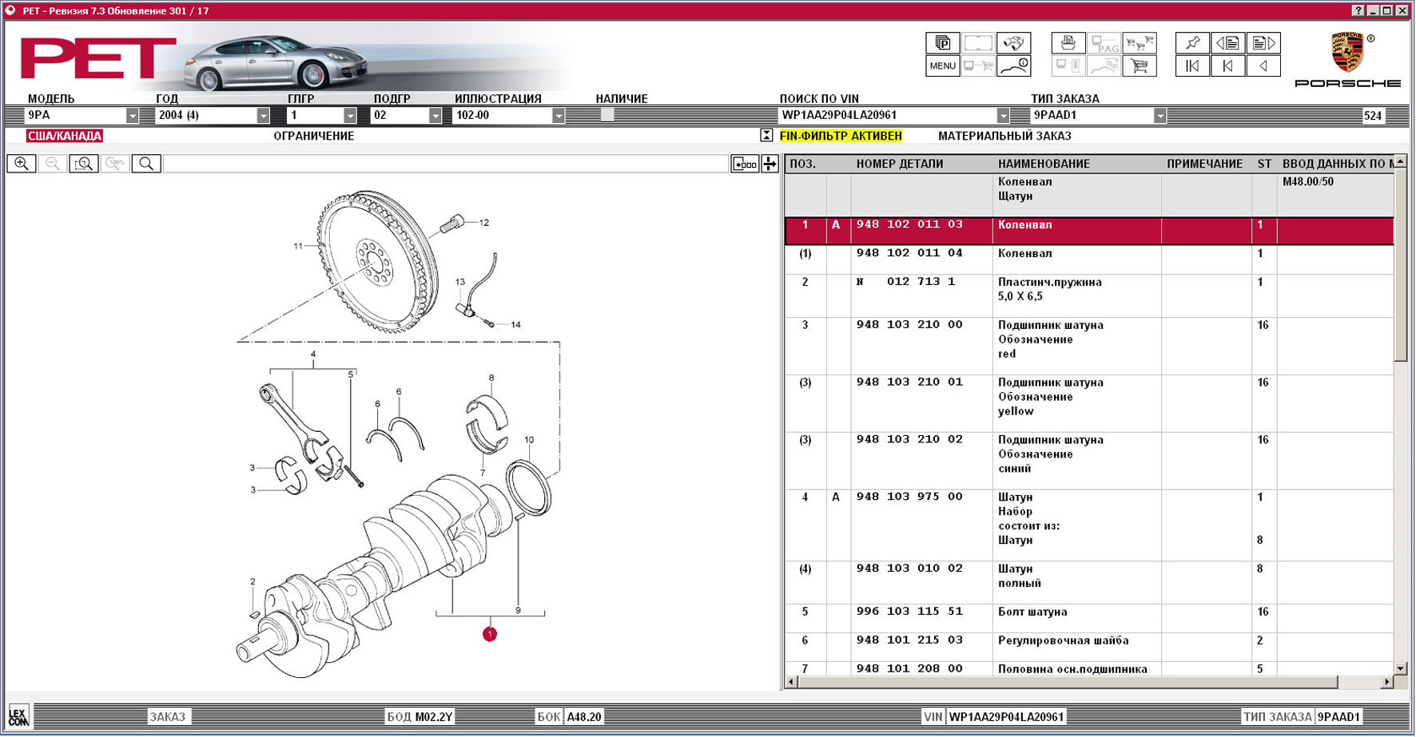The height and width of the screenshot is (737, 1416).
Task: Click the НОМЕР ДЕТАЛИ column header
Action: [x=899, y=164]
